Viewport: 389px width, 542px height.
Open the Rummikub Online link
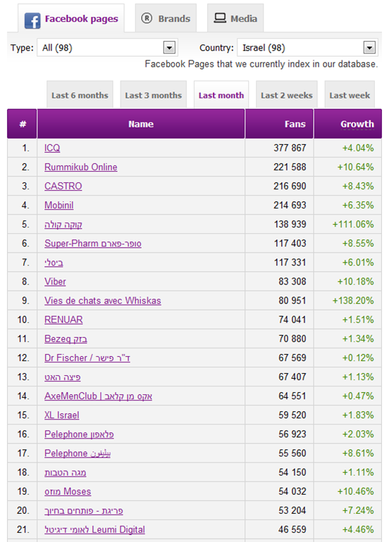click(x=80, y=167)
